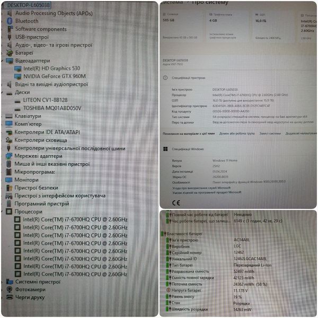Image resolution: width=318 pixels, height=318 pixels.
Task: Click the LITEON CV1-8B128 disk icon
Action: pyautogui.click(x=17, y=101)
